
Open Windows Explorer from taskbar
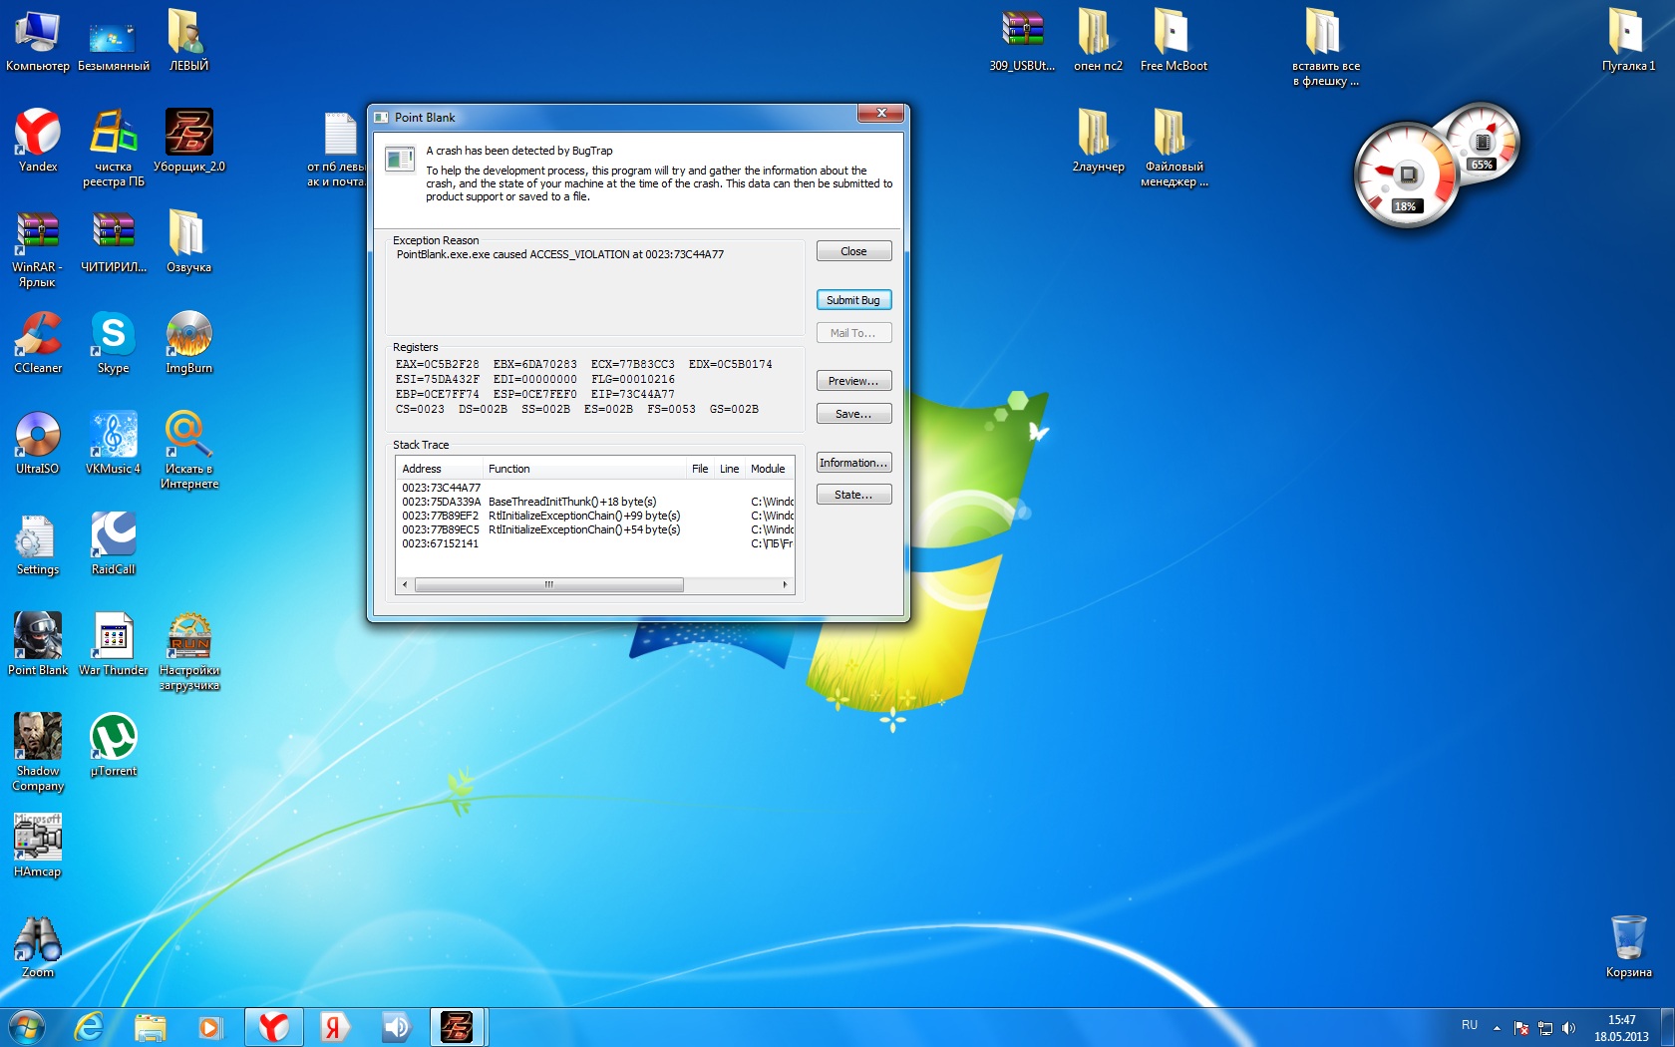point(151,1027)
